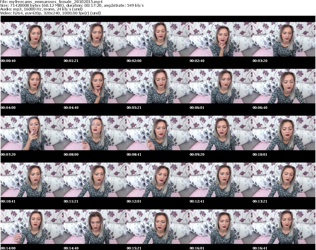This screenshot has height=250, width=316.
Task: Click the 'Size: 71428008 bytes' info line
Action: pyautogui.click(x=72, y=6)
